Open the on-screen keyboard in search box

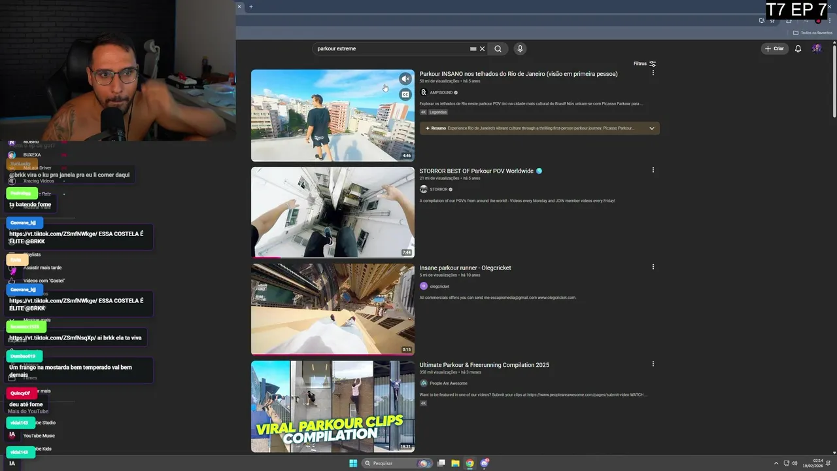click(473, 48)
